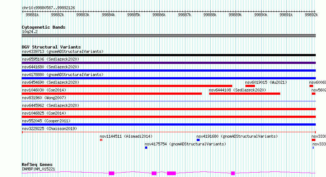
Task: Open variant nsv6019015 (Wu2021) label
Action: pyautogui.click(x=266, y=82)
